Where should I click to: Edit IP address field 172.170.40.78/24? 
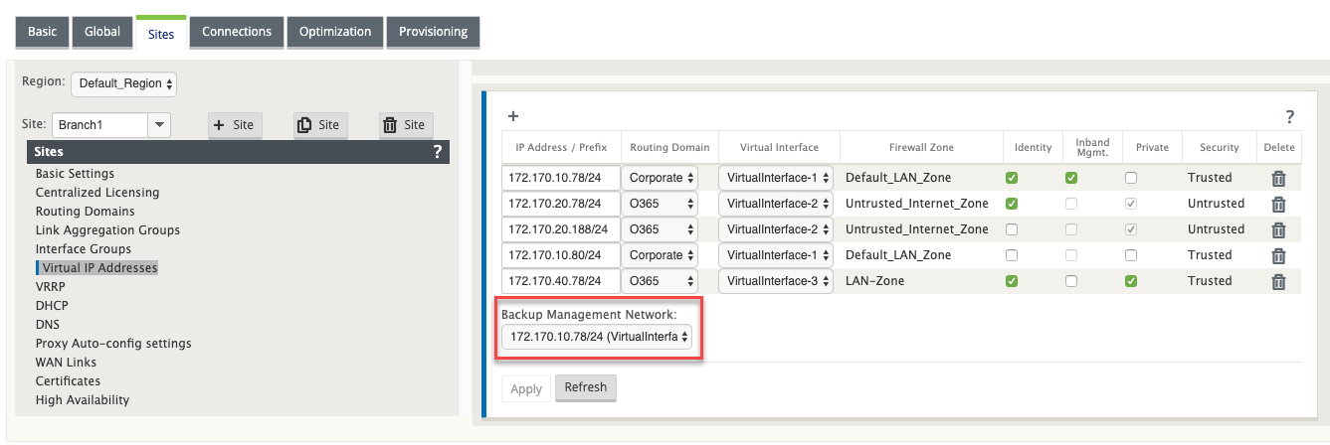560,281
